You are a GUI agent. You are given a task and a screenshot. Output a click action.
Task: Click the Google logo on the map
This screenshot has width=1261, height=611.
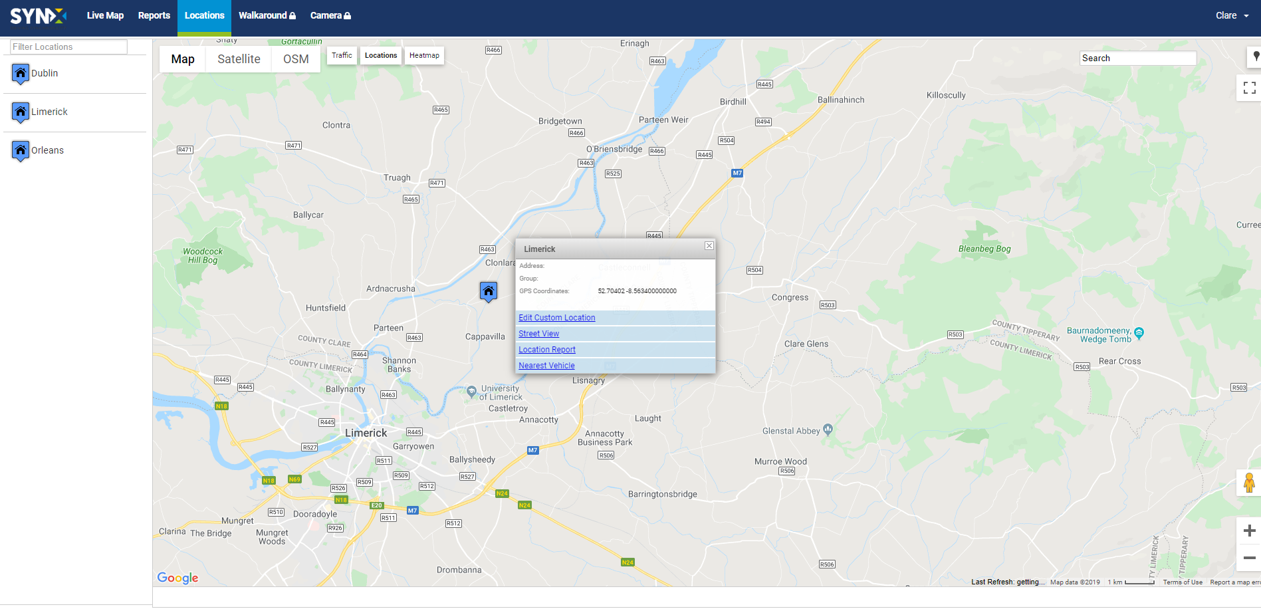coord(177,578)
